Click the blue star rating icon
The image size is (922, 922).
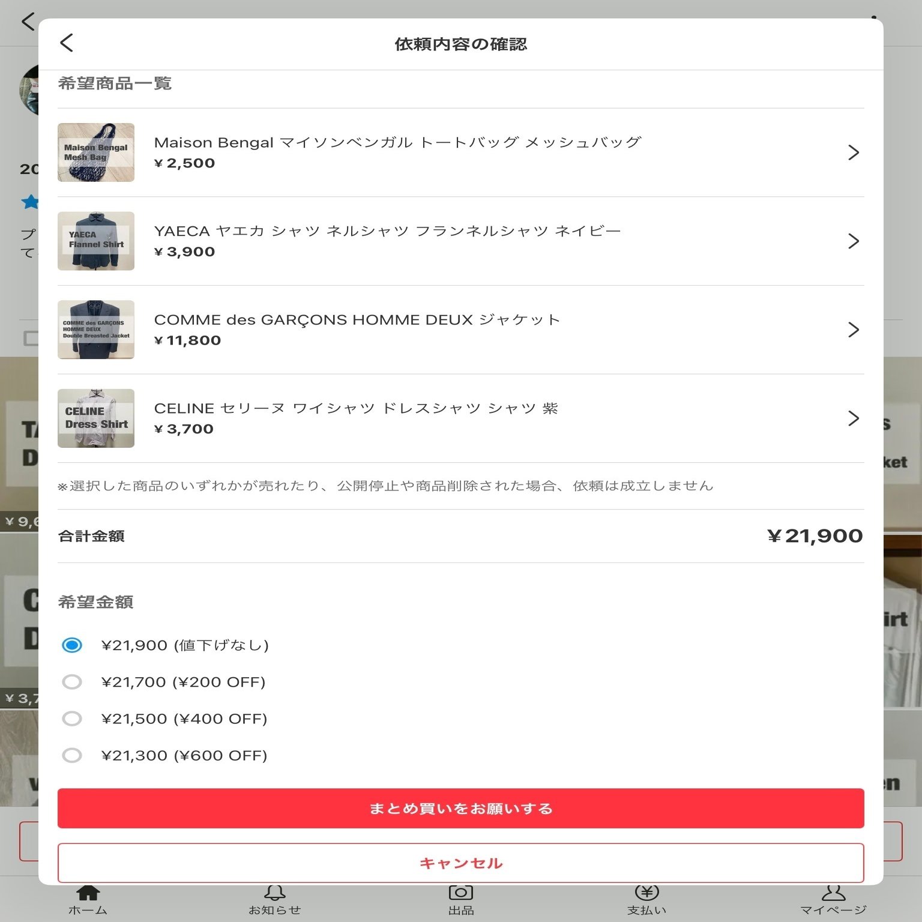(x=28, y=202)
